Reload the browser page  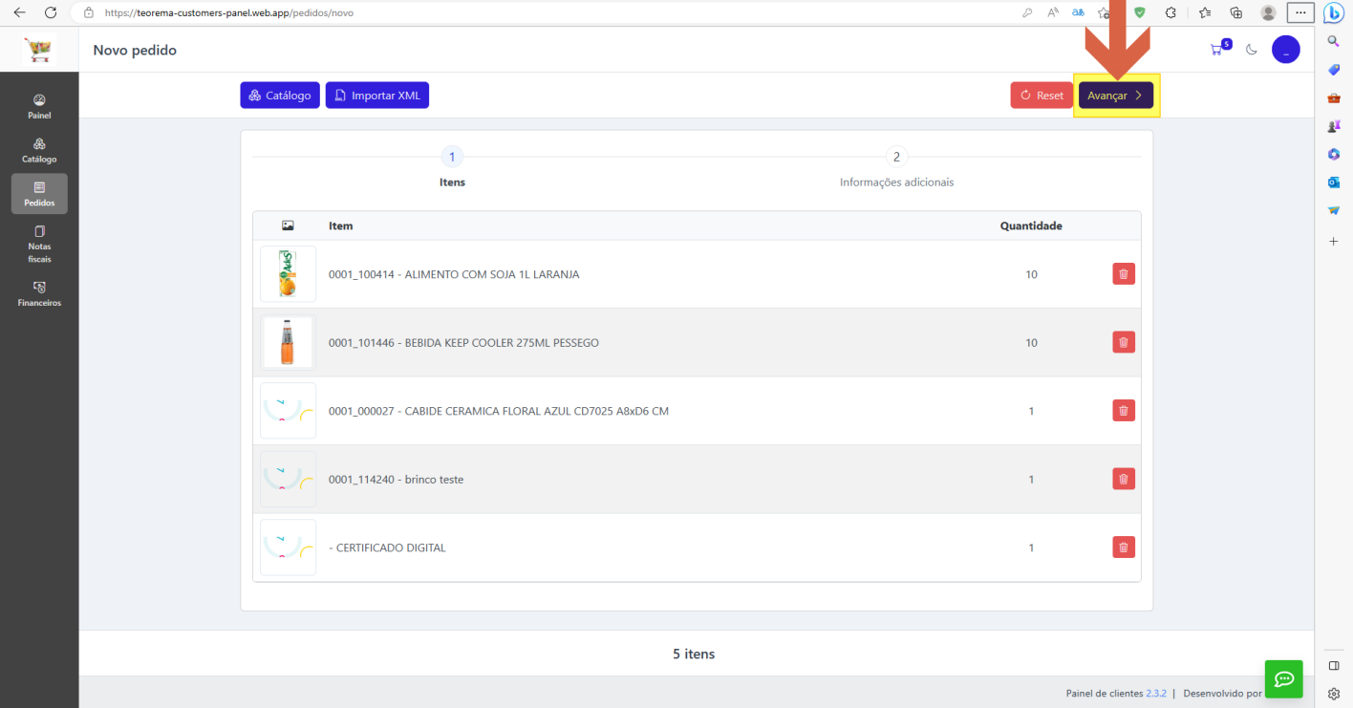point(50,12)
